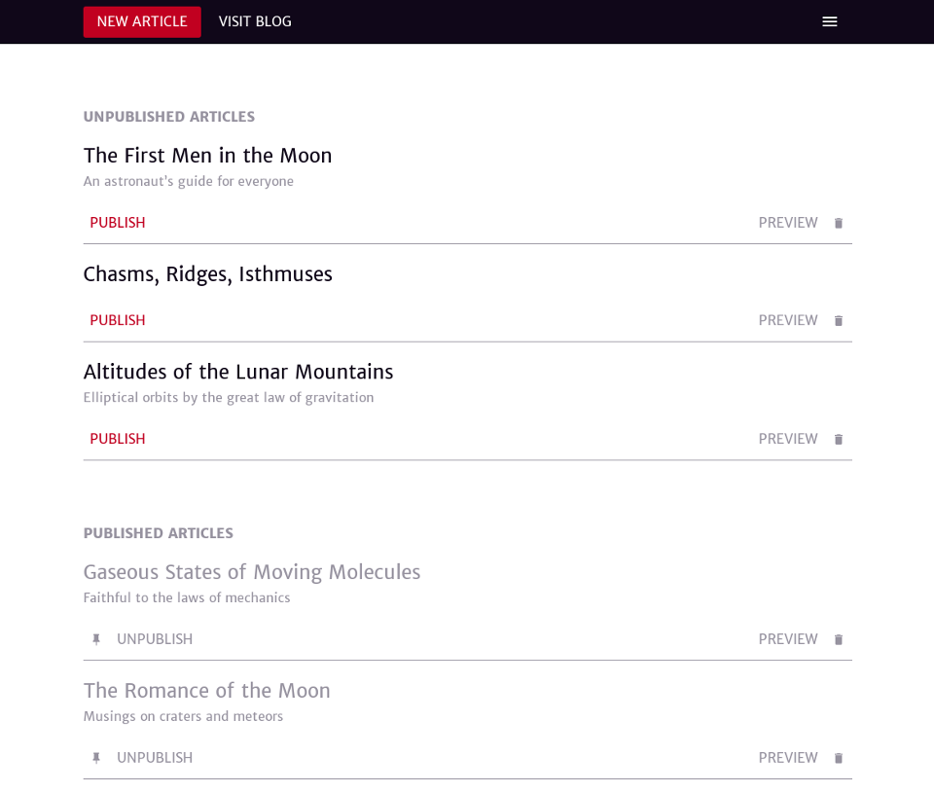Trash the Altitudes of the Lunar Mountains article
Viewport: 934px width, 793px height.
838,439
